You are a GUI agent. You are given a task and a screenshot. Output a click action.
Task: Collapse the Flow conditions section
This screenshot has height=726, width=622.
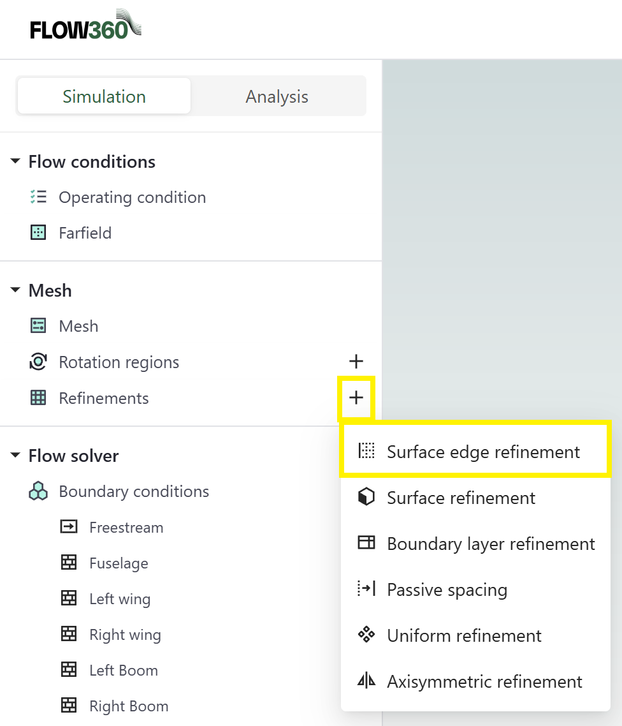pyautogui.click(x=15, y=161)
